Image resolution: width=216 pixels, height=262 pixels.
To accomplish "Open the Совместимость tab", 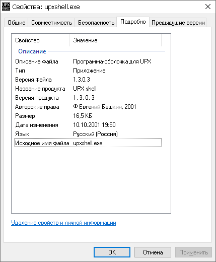I will point(51,23).
